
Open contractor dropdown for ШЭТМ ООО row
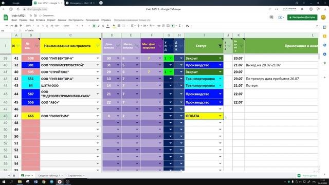pos(98,86)
